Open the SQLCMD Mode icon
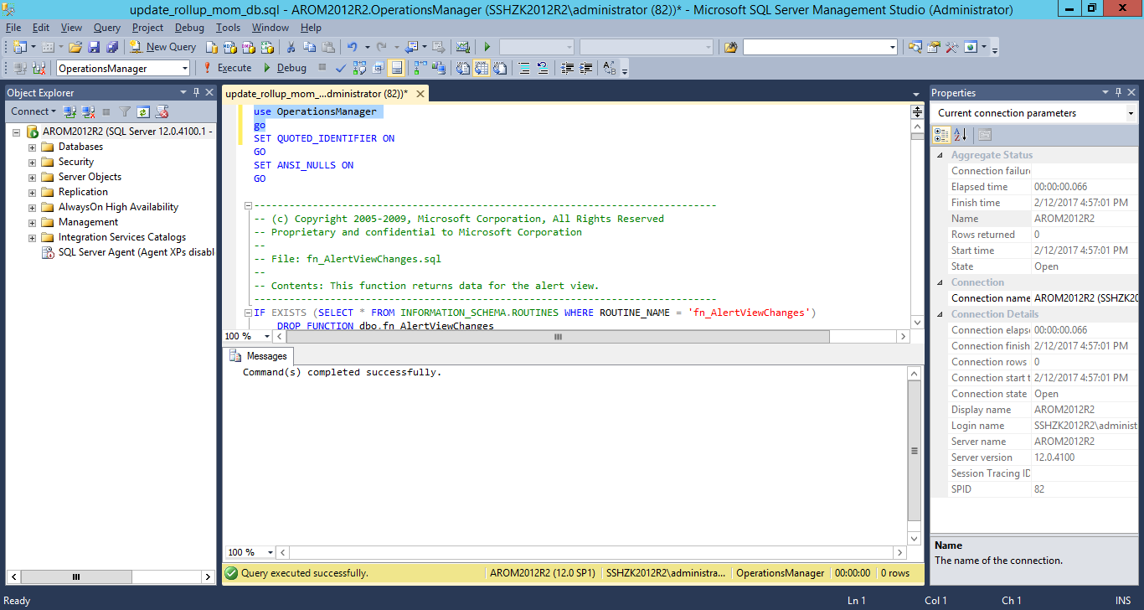 (x=378, y=68)
